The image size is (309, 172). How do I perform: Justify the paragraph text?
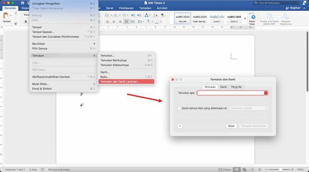pos(126,22)
